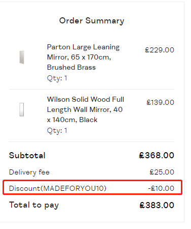Image resolution: width=191 pixels, height=229 pixels.
Task: Click Qty: 1 under the Wilson mirror
Action: click(57, 131)
